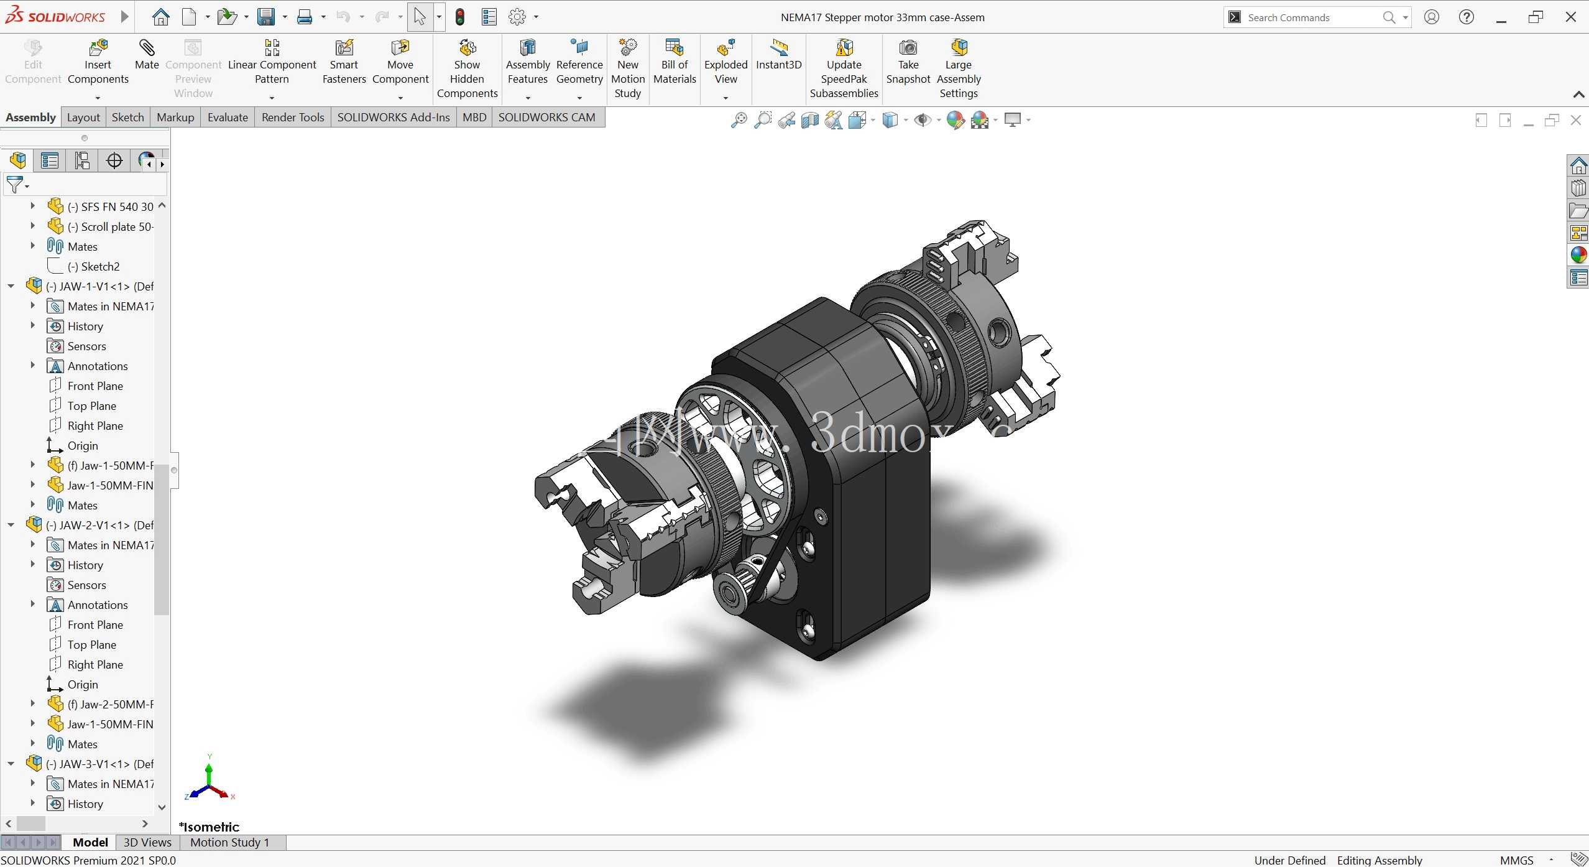Screen dimensions: 1589x867
Task: Collapse the JAW-3-V1<1> component
Action: pos(11,764)
